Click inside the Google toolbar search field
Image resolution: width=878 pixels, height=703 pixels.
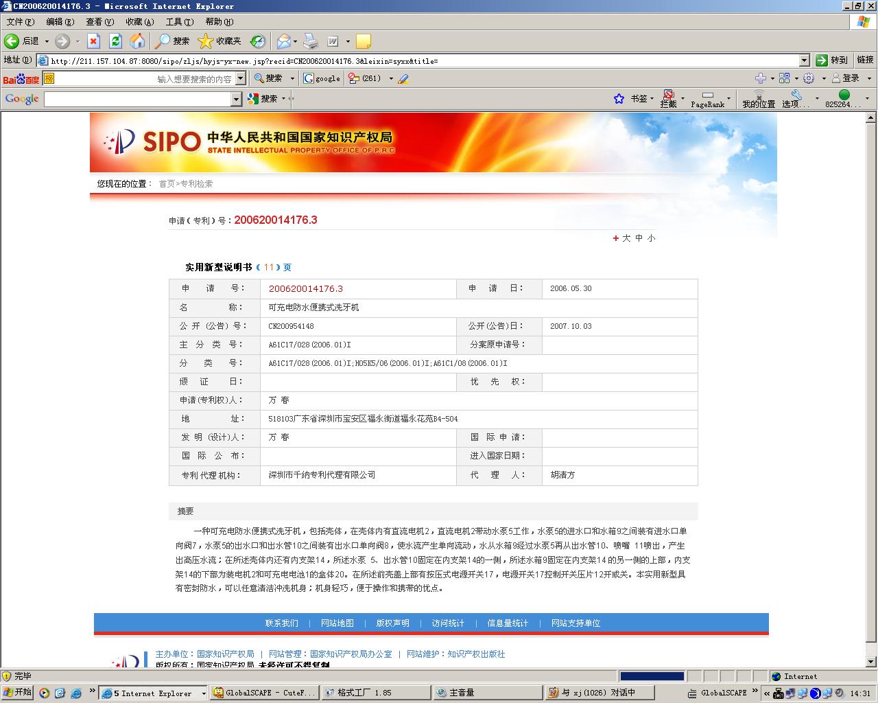[x=137, y=100]
